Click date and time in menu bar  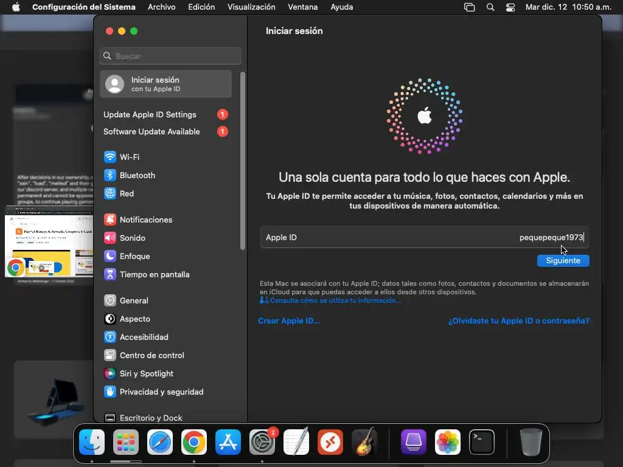(x=568, y=7)
